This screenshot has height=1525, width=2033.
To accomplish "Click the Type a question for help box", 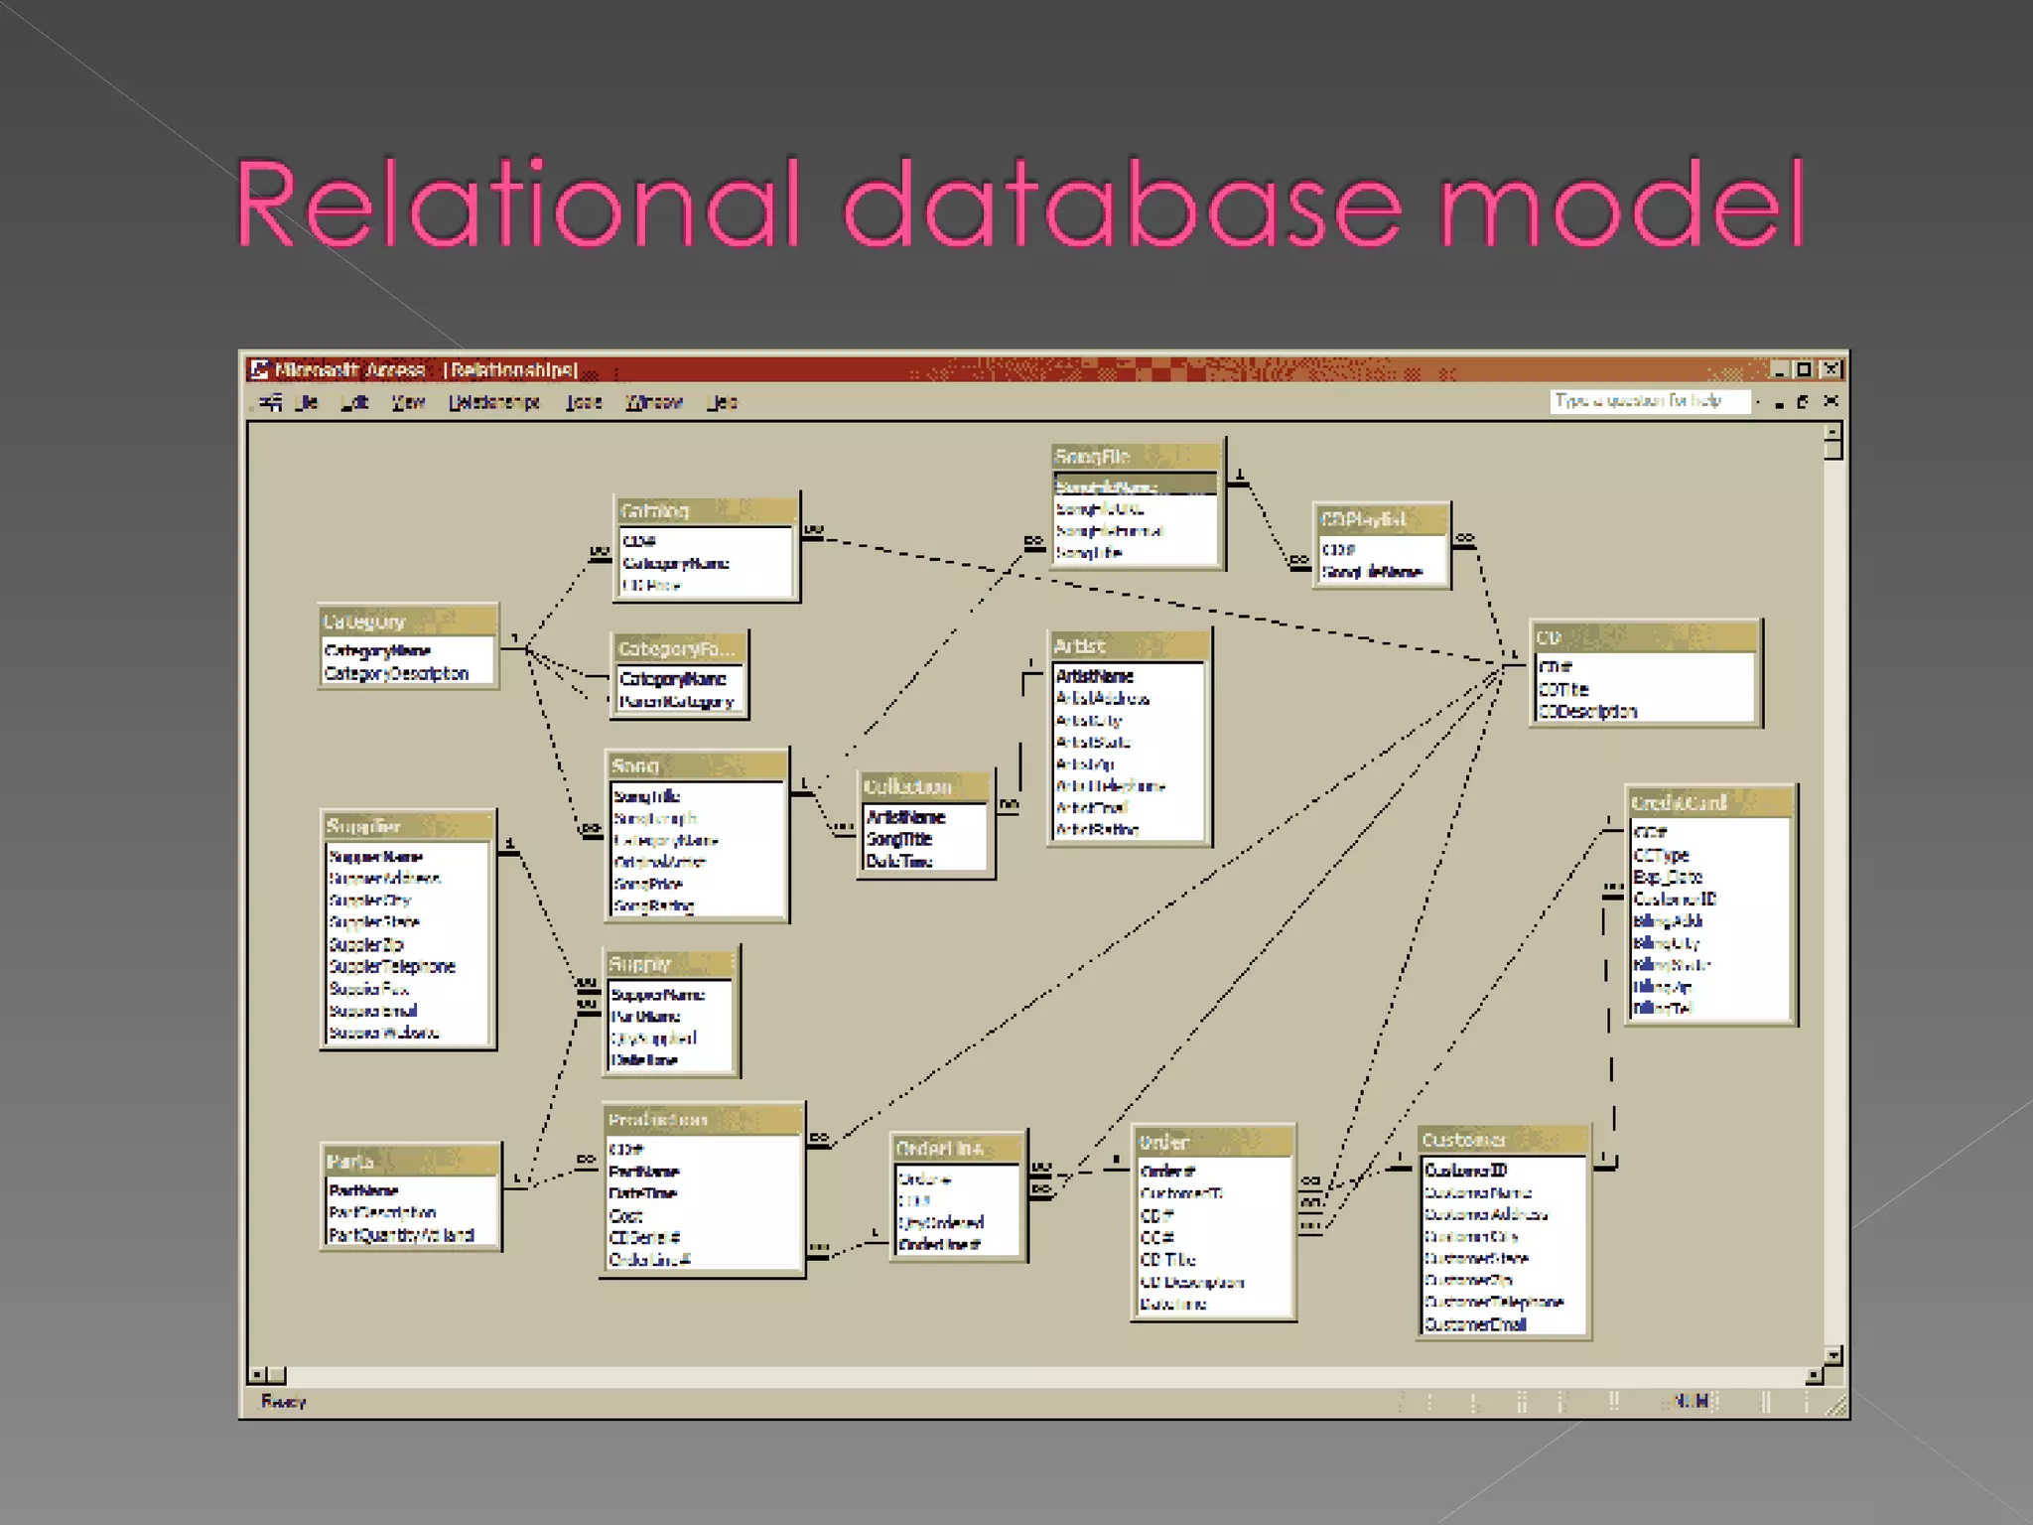I will tap(1648, 401).
